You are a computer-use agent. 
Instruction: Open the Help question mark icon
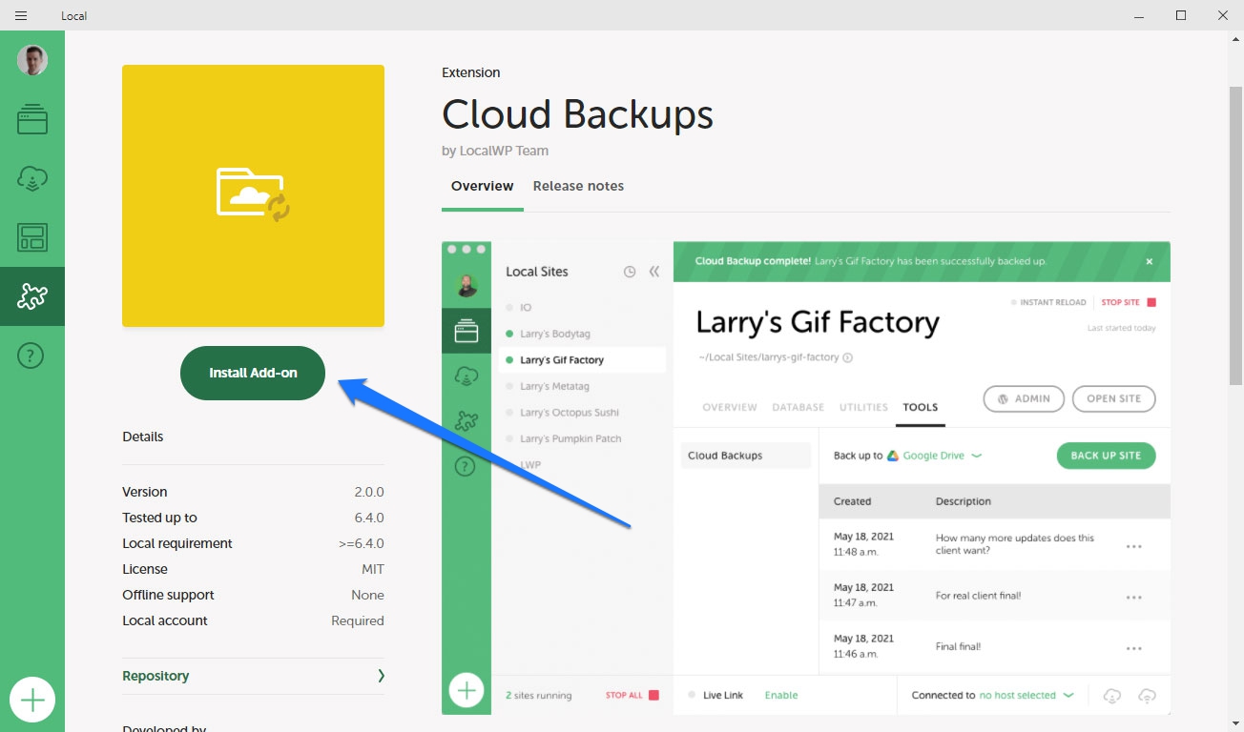pyautogui.click(x=32, y=356)
